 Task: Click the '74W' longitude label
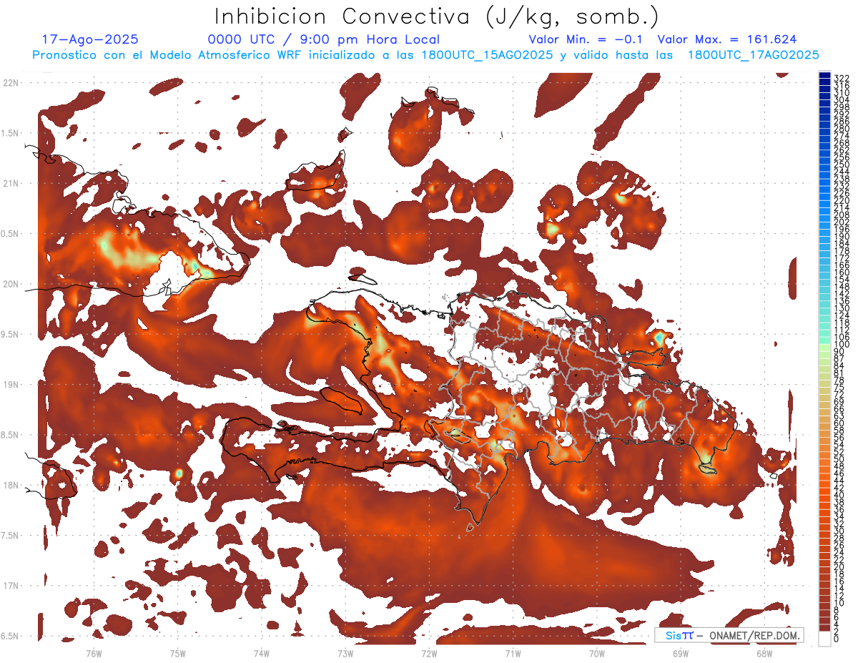(261, 654)
